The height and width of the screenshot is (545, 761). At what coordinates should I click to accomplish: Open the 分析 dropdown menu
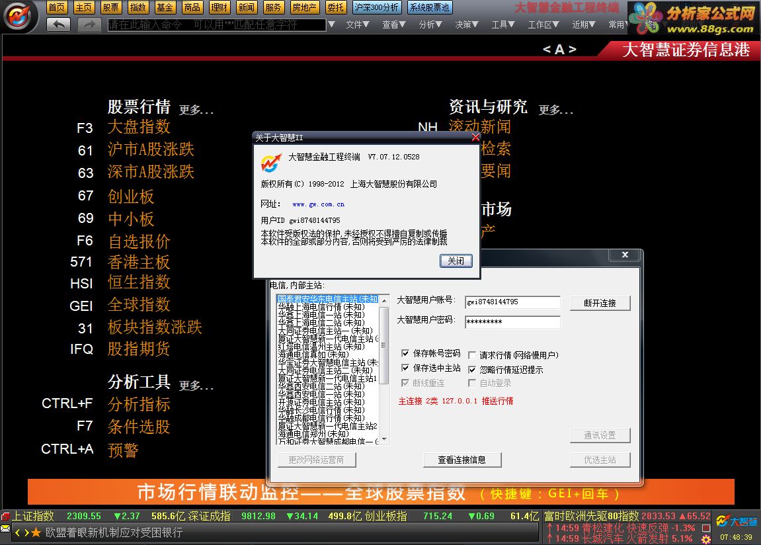(430, 24)
